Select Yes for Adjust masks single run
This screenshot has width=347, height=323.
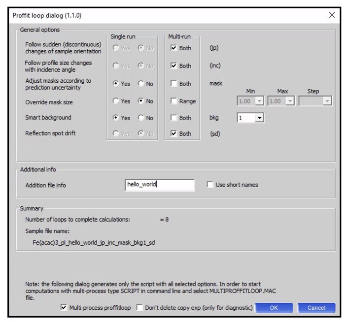coord(116,84)
